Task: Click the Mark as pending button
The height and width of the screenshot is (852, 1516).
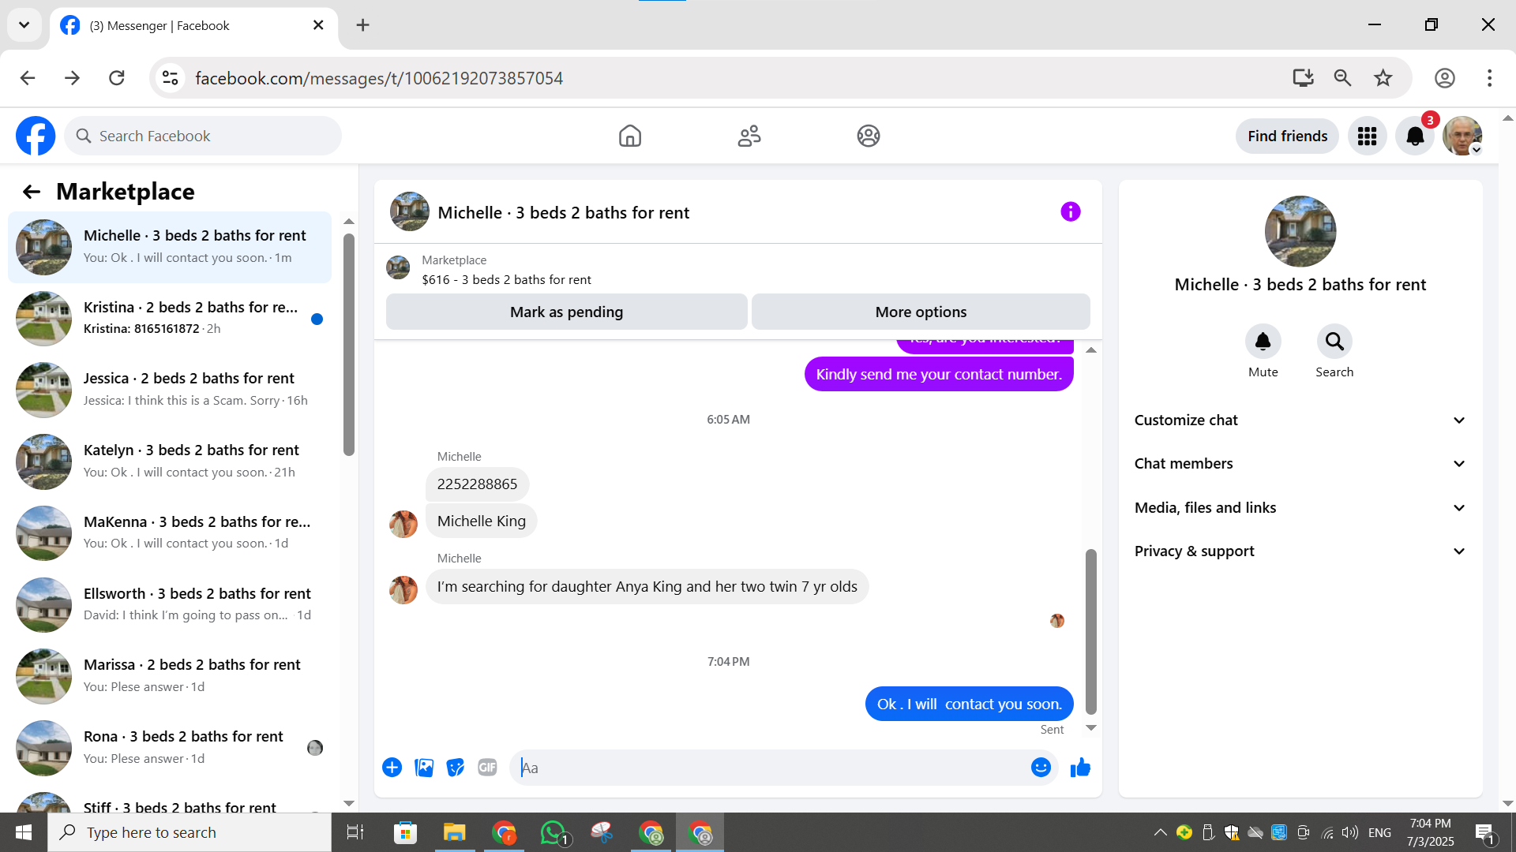Action: click(x=566, y=312)
